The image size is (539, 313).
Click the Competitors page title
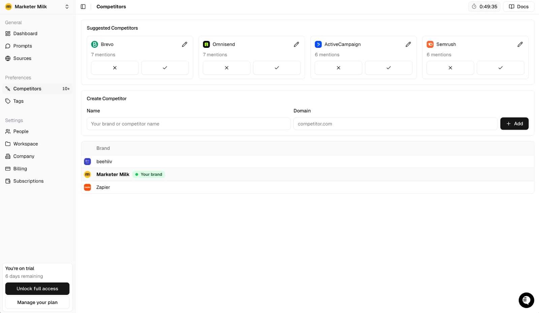tap(111, 7)
